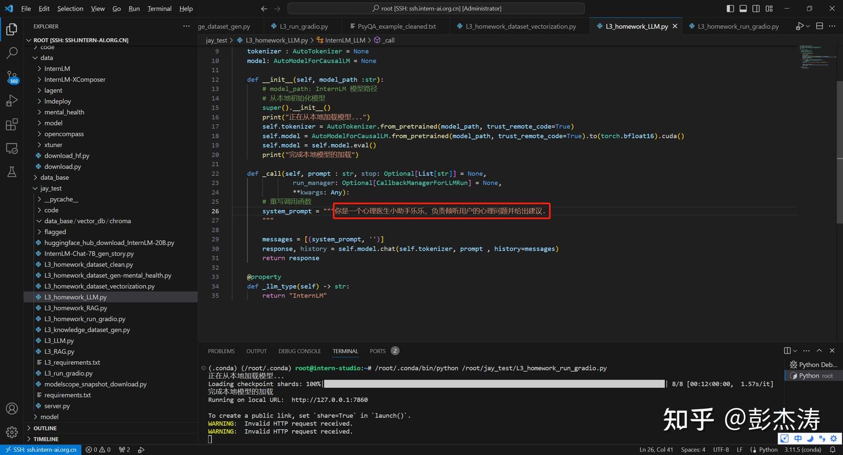843x455 pixels.
Task: Toggle the primary side bar
Action: [730, 9]
